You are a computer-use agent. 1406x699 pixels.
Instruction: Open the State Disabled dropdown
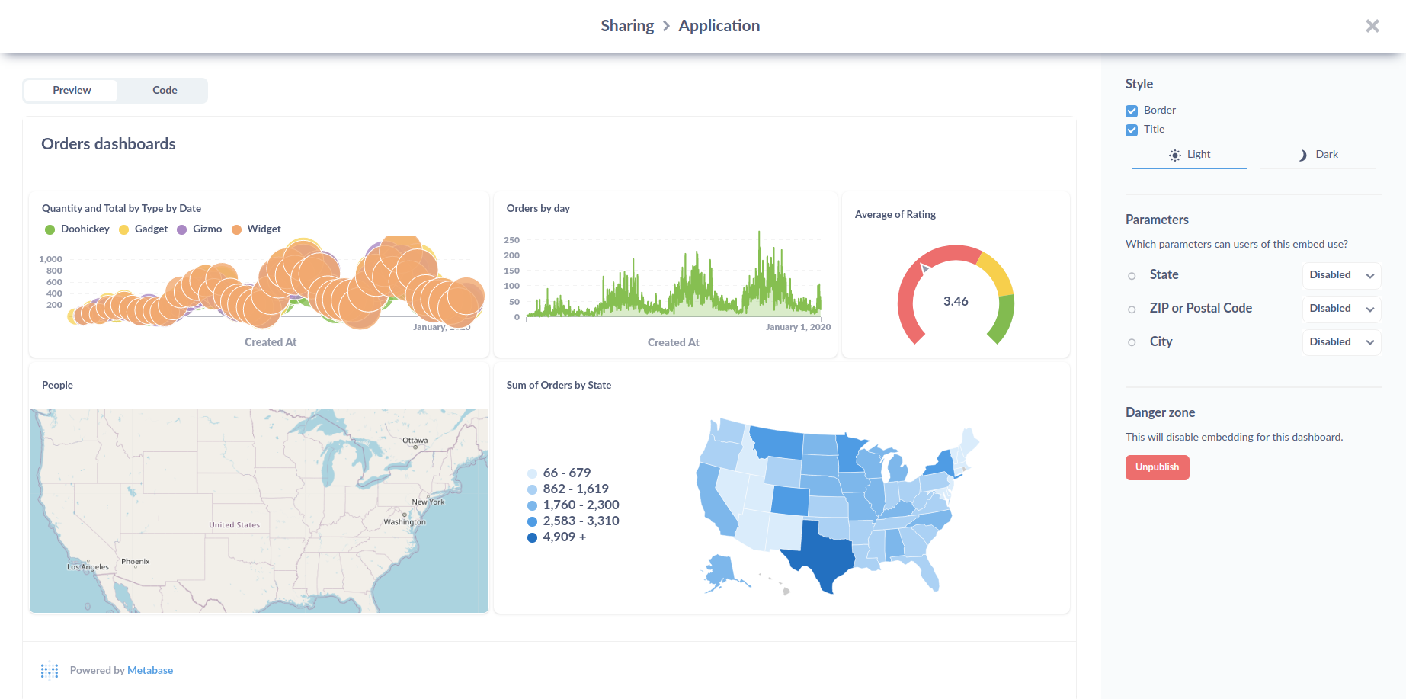click(1340, 275)
